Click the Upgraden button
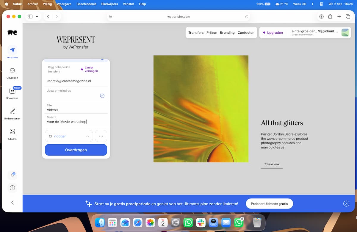Viewport: 357px width, 232px height. tap(273, 32)
